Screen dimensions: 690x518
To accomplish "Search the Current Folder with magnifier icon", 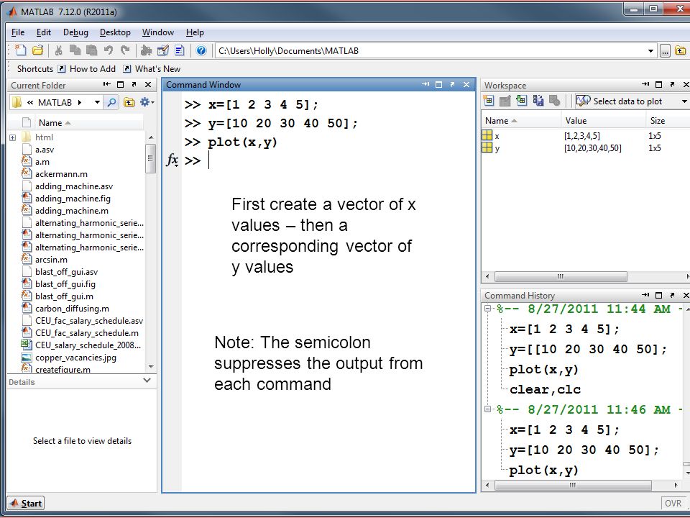I will (112, 103).
